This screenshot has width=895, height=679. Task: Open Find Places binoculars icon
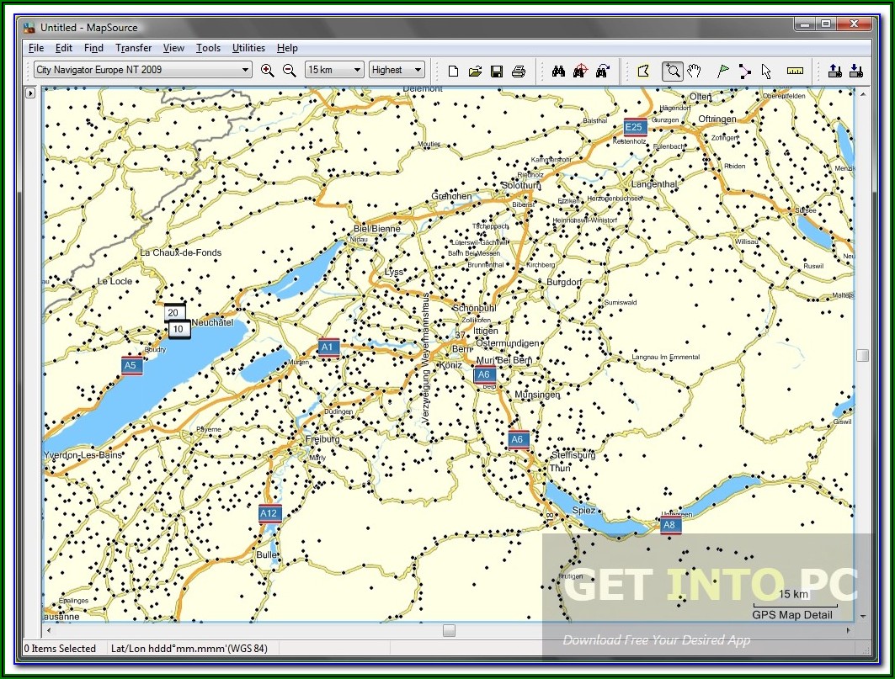[x=557, y=71]
